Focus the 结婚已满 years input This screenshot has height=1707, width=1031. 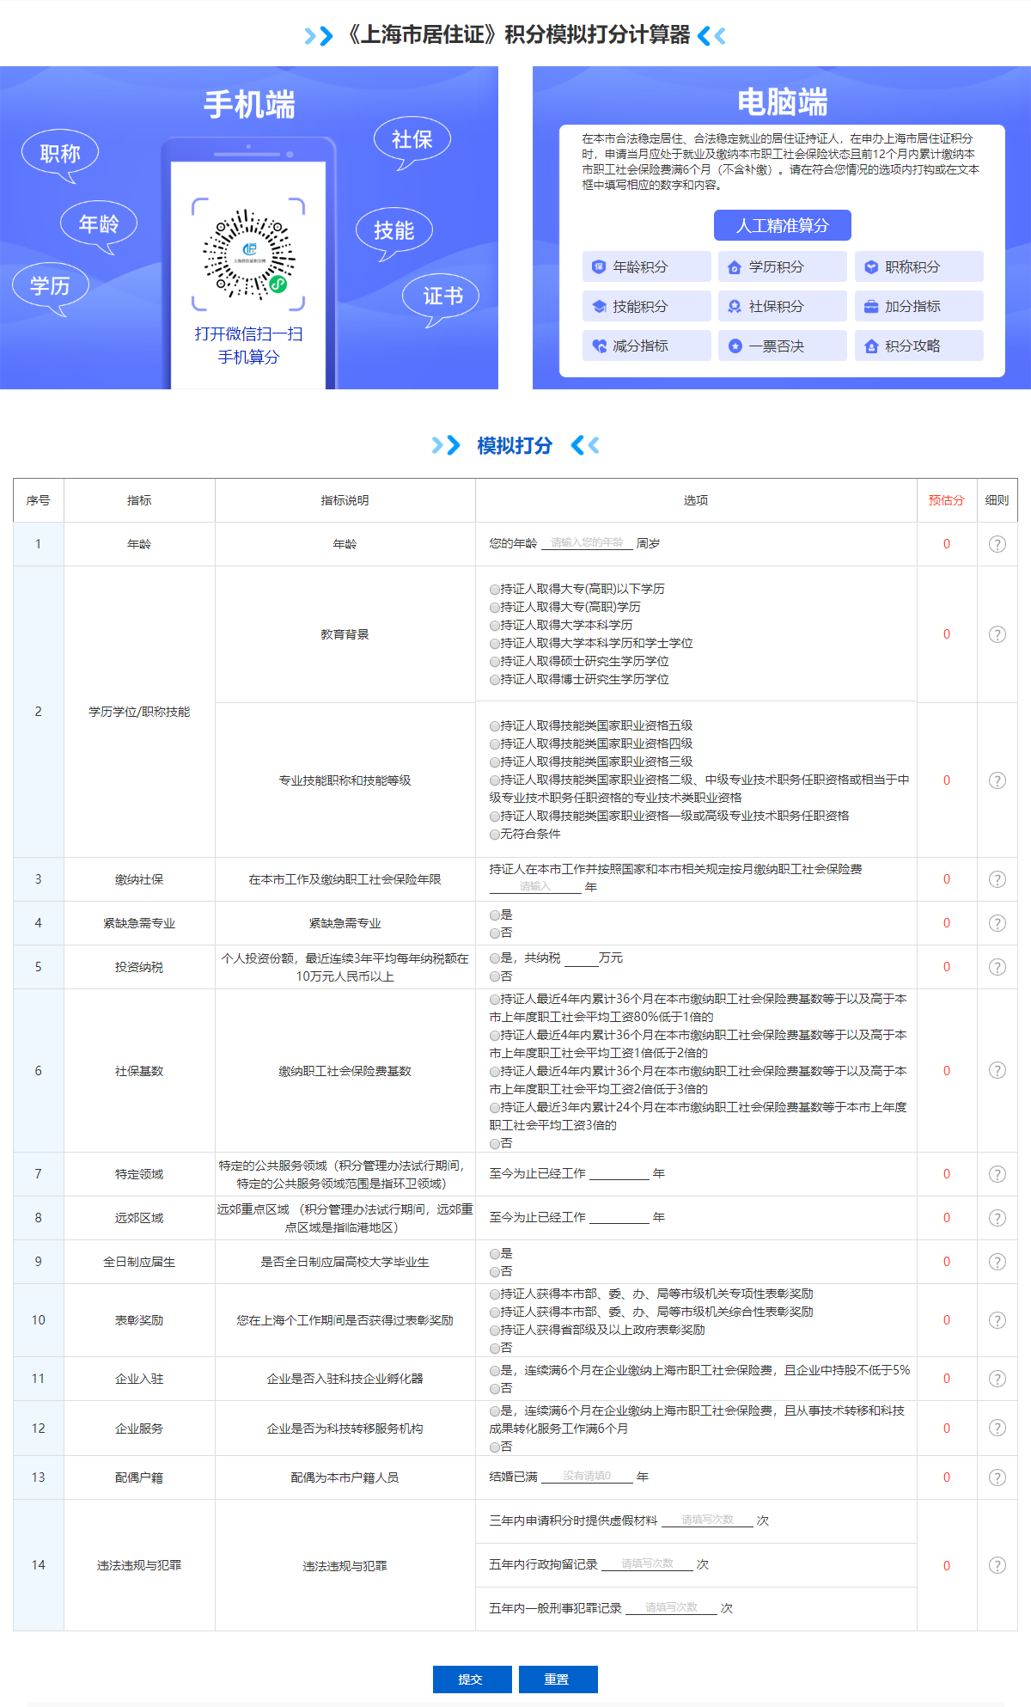[587, 1477]
